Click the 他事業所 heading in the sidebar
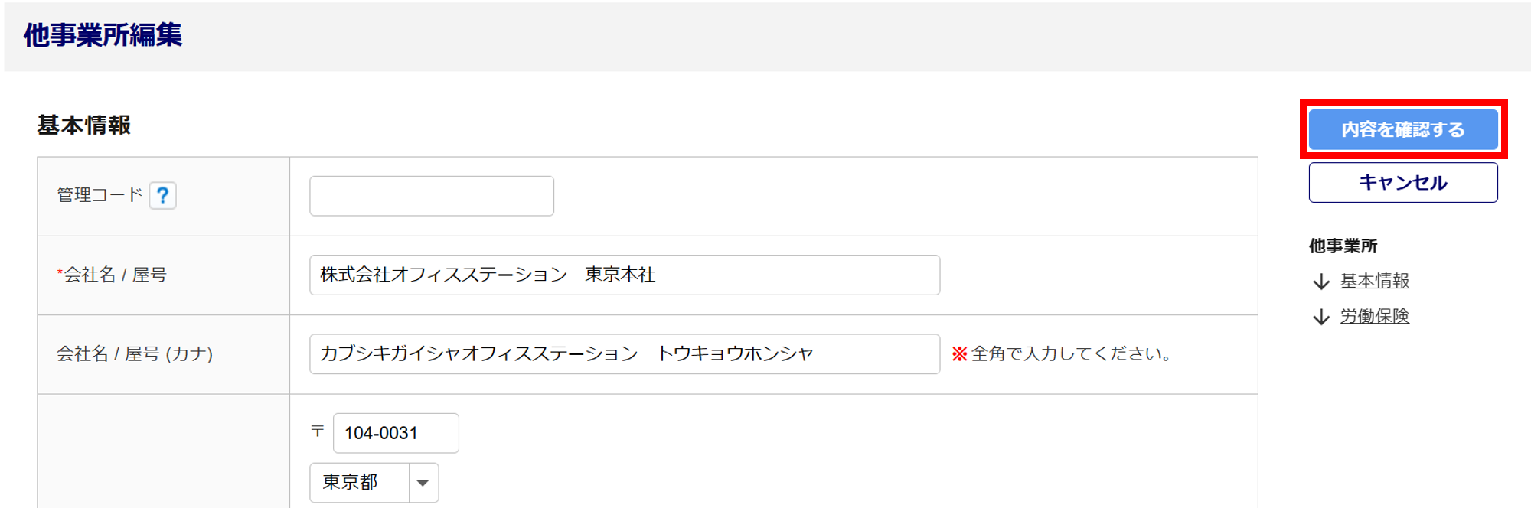Image resolution: width=1531 pixels, height=508 pixels. tap(1343, 246)
